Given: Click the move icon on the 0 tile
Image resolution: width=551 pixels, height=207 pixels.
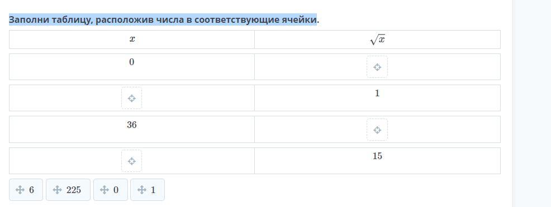Looking at the screenshot, I should pos(104,190).
